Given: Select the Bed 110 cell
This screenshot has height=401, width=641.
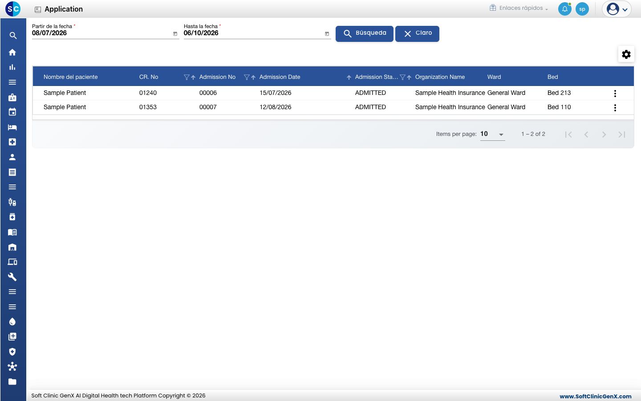Looking at the screenshot, I should pos(559,107).
